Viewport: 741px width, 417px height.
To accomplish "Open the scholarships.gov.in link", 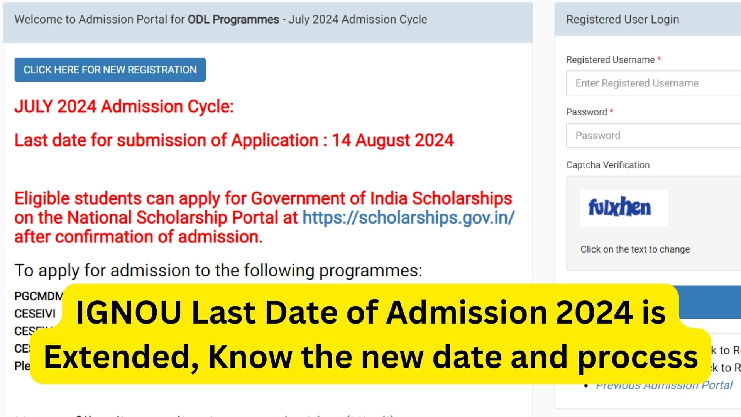I will point(408,218).
